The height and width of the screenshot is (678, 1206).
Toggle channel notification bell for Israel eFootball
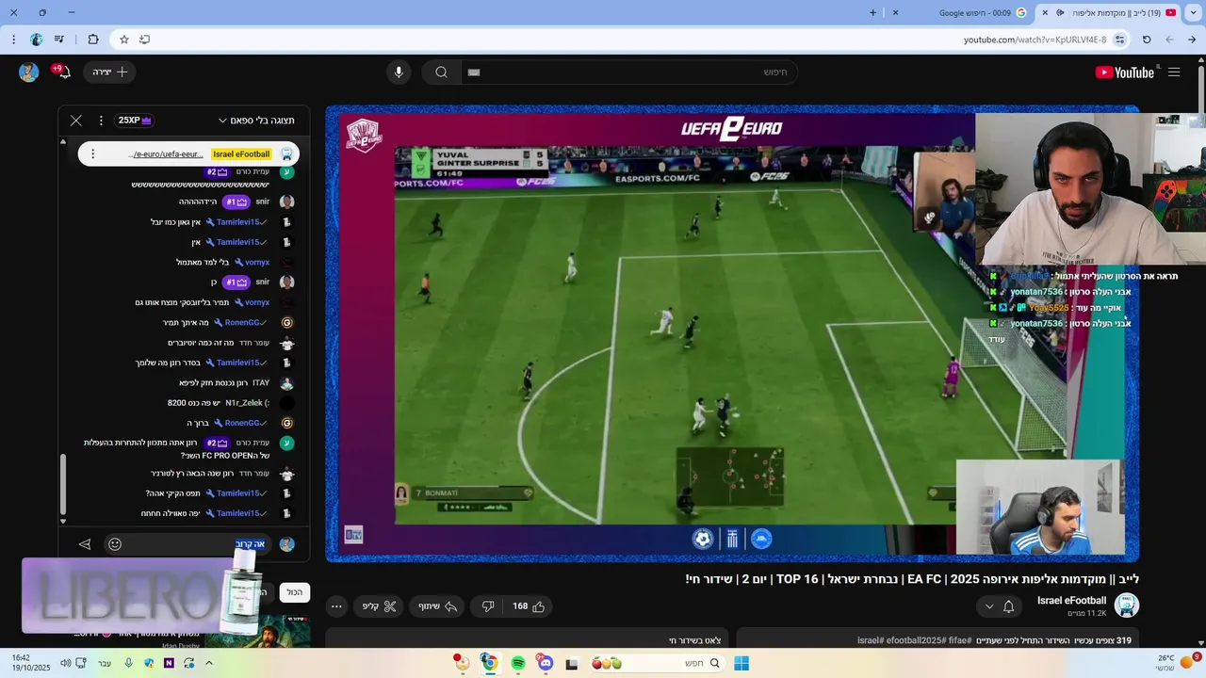[x=1009, y=606]
